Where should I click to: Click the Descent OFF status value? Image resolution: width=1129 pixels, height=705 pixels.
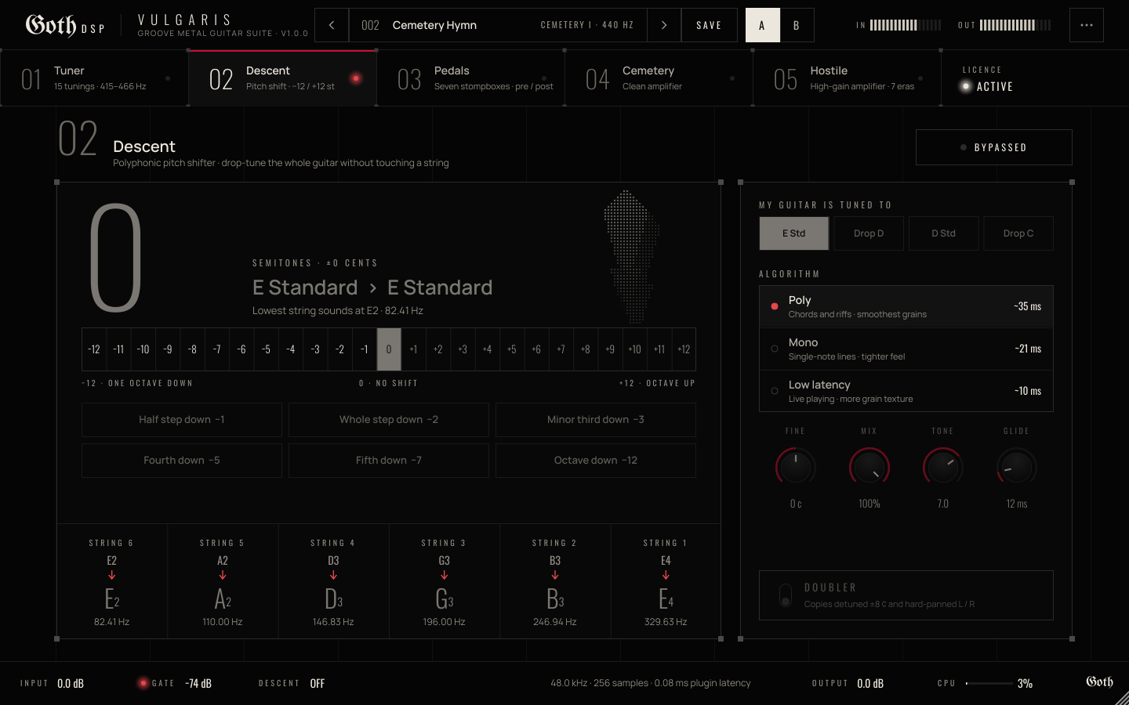[318, 684]
